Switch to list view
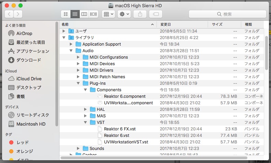This screenshot has width=271, height=163. pyautogui.click(x=75, y=14)
